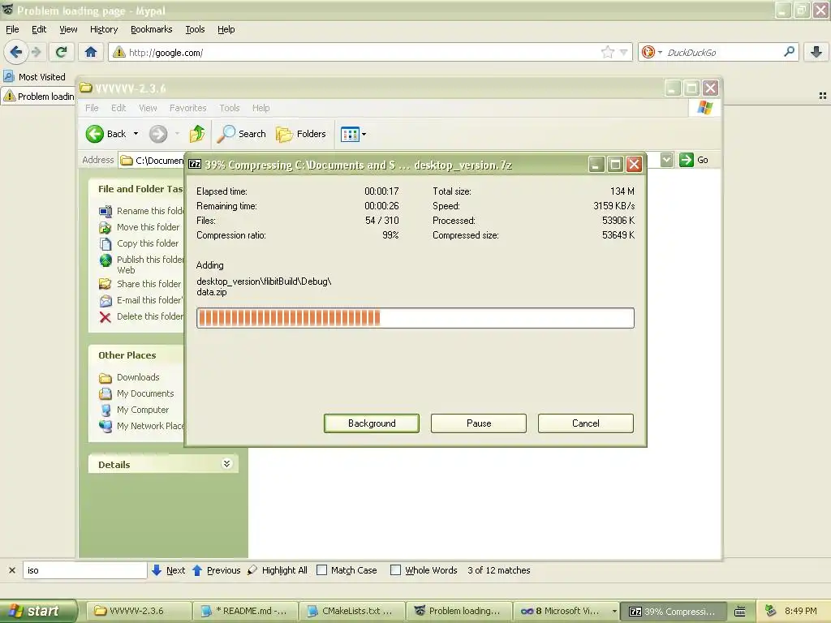Open the Mypal Bookmarks menu
831x623 pixels.
pos(152,29)
